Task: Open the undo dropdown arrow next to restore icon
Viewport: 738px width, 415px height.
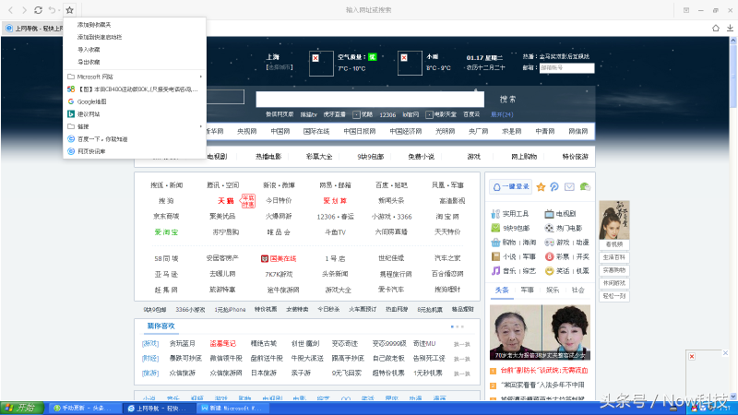Action: pos(59,10)
